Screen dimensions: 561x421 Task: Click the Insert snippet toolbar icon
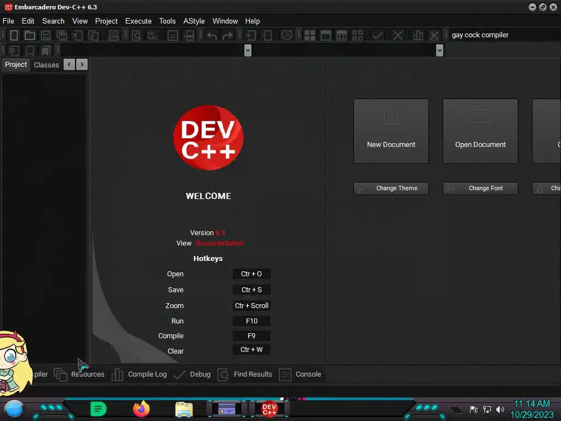point(14,50)
